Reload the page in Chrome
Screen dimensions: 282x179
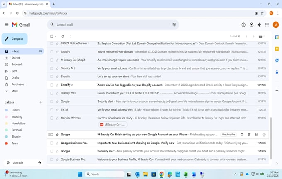17,13
